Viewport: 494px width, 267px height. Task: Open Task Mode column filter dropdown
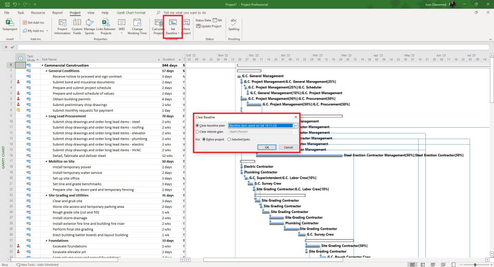[37, 60]
